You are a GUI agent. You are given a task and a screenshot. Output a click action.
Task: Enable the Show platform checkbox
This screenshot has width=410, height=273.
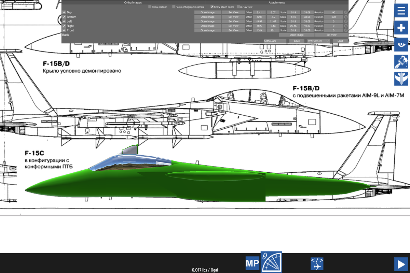coord(150,7)
